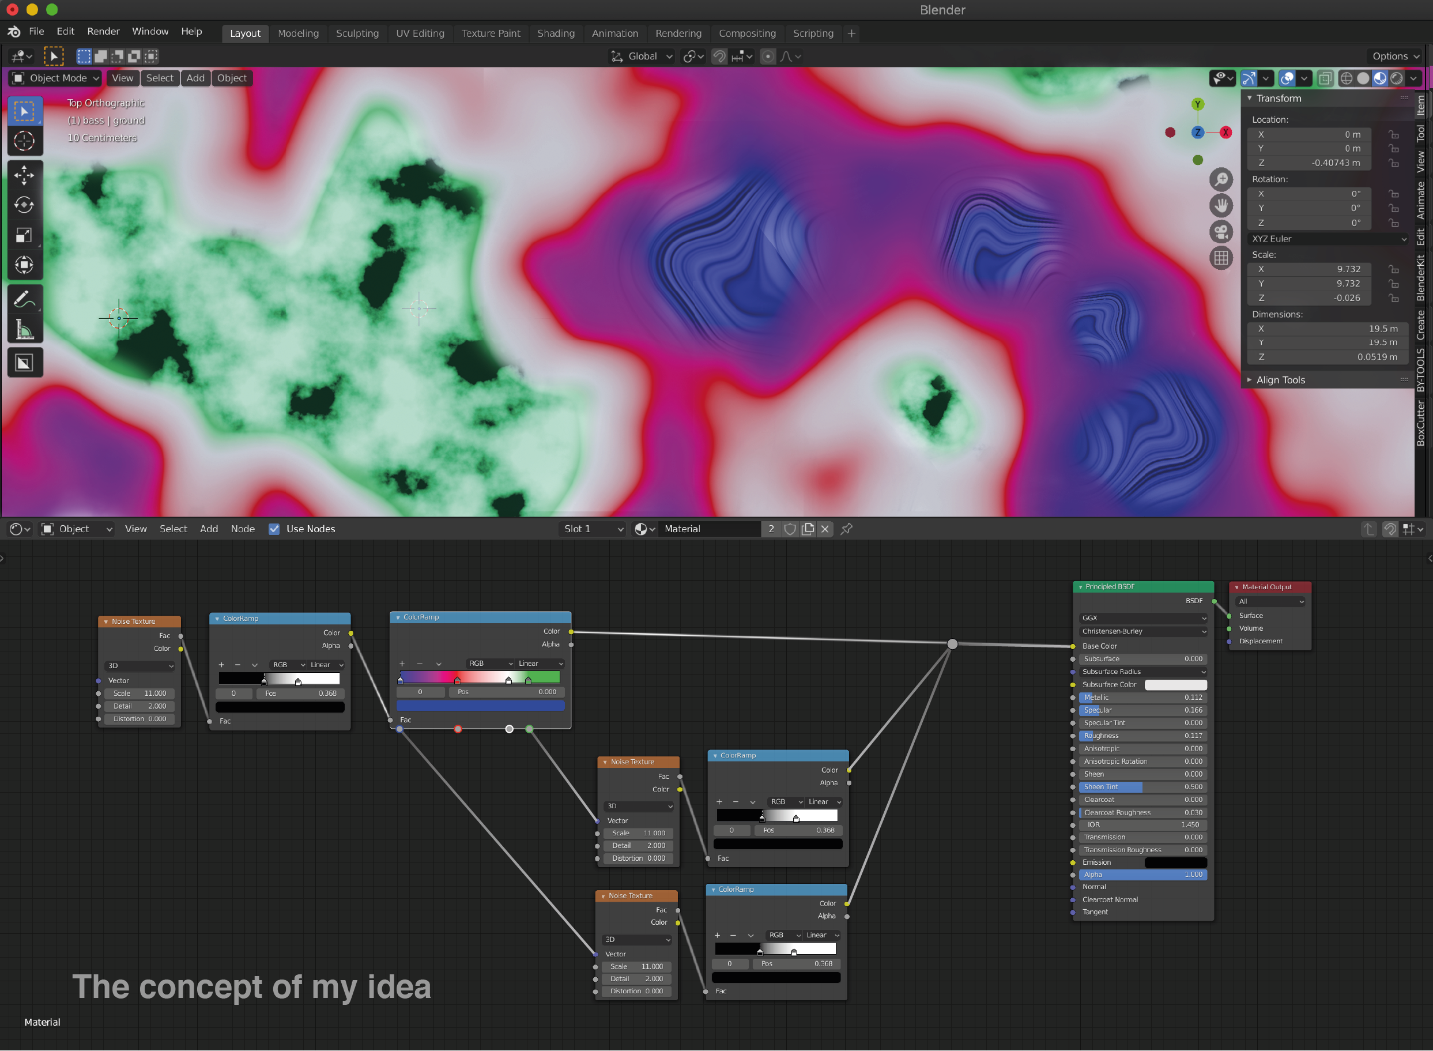Unlink the material with X icon
Image resolution: width=1433 pixels, height=1051 pixels.
click(x=825, y=529)
